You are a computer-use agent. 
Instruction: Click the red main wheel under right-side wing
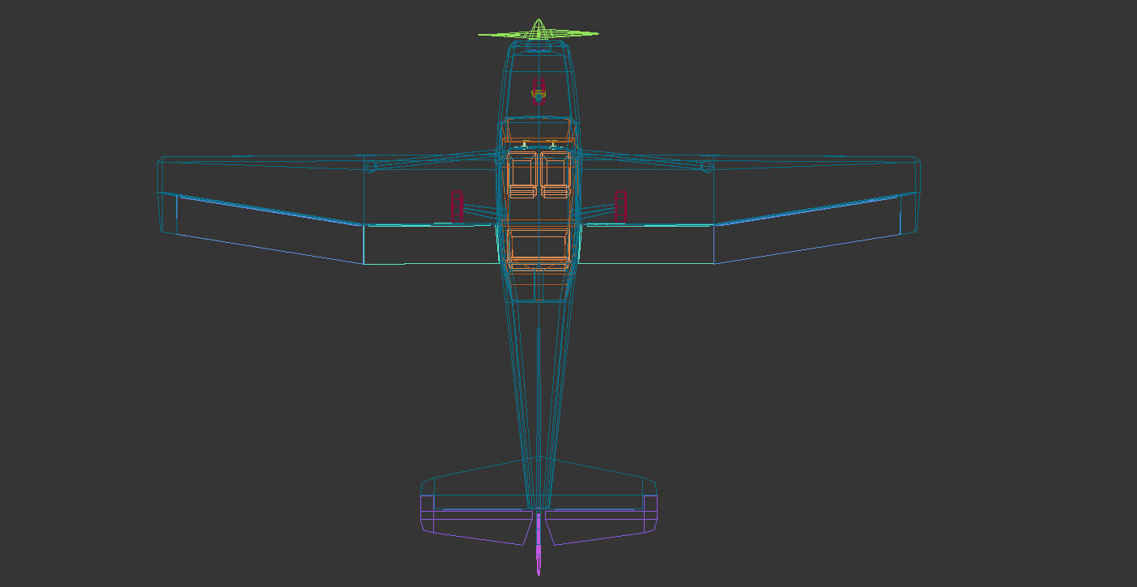point(621,207)
